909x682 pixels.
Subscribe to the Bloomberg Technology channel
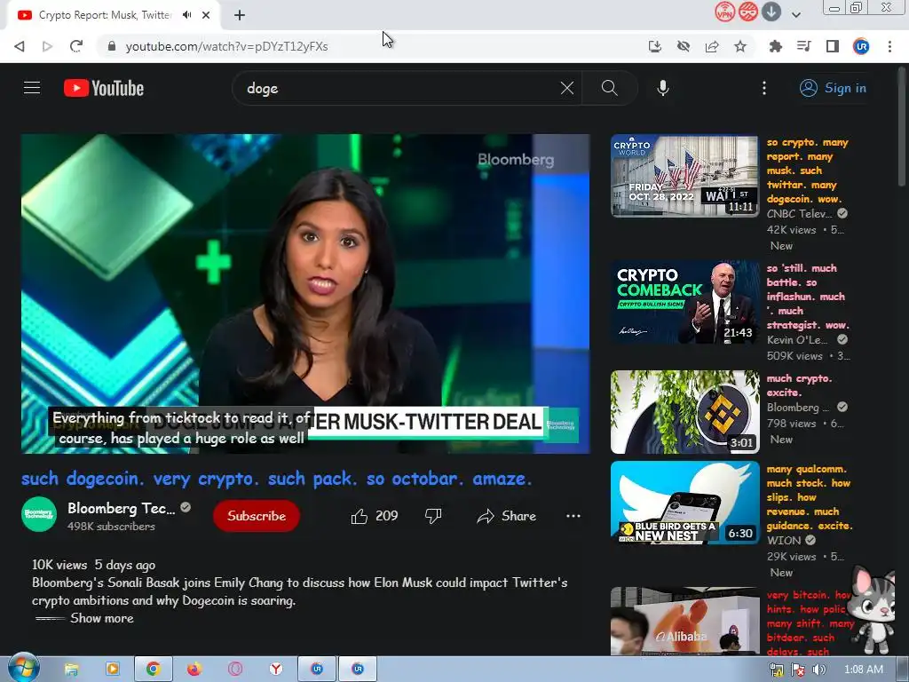[x=257, y=516]
